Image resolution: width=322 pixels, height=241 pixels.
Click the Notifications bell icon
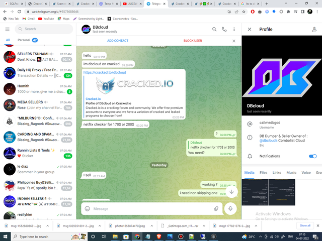pyautogui.click(x=250, y=156)
